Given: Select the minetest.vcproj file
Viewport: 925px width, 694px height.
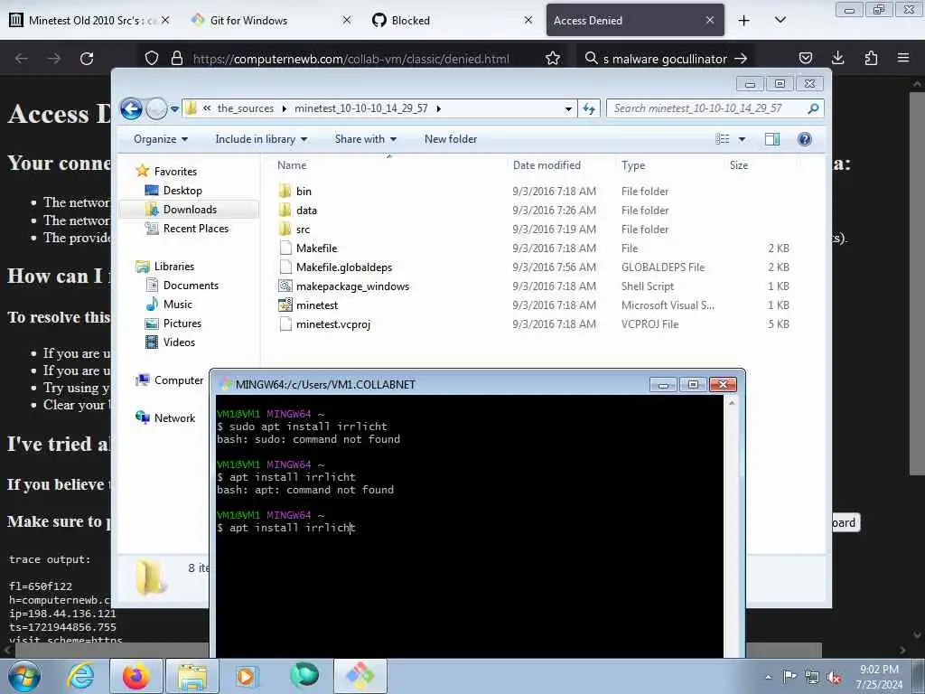Looking at the screenshot, I should click(x=333, y=324).
